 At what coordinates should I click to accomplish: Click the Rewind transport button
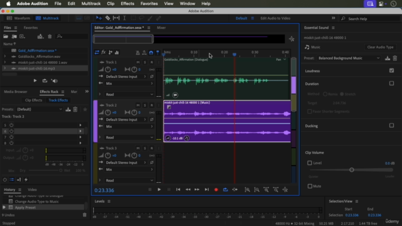188,190
